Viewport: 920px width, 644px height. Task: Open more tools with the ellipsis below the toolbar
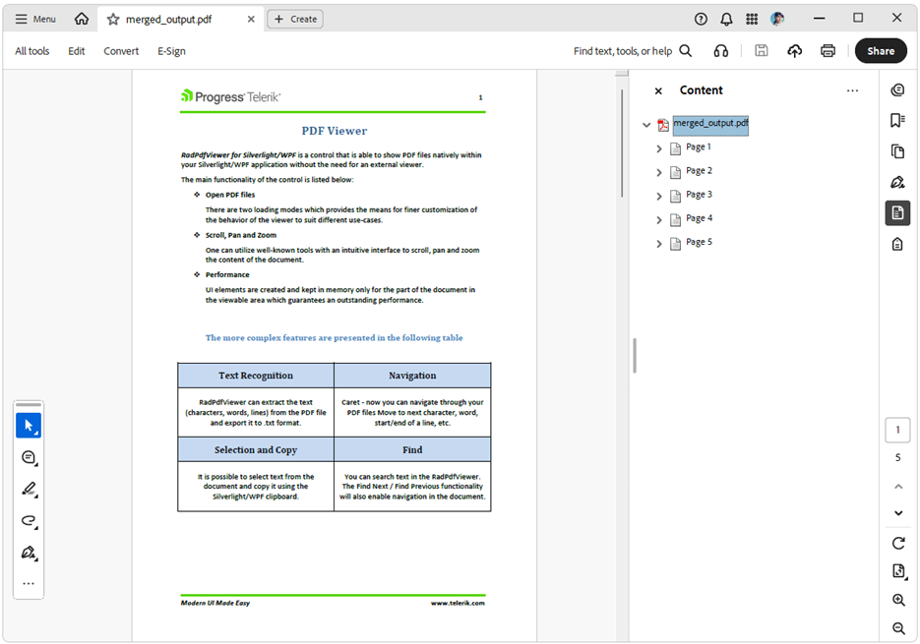pyautogui.click(x=29, y=583)
